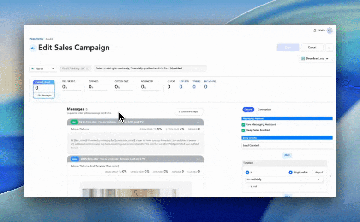Open the Tours stat link
The width and height of the screenshot is (360, 222).
point(196,85)
